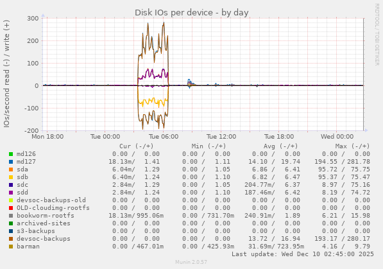
Task: Click the sdc dark blue legend swatch
Action: point(11,185)
